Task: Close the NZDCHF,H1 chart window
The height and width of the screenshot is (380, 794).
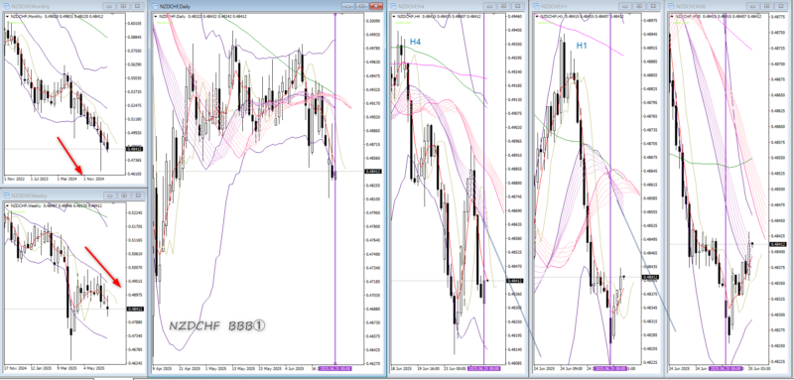Action: coord(652,7)
